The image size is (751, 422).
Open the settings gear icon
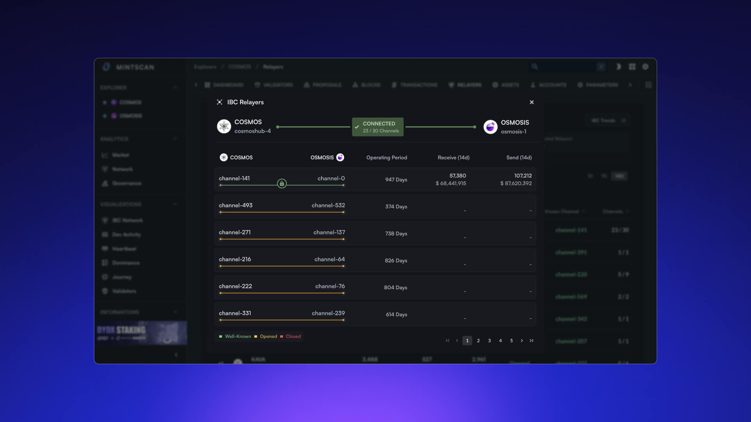tap(645, 67)
